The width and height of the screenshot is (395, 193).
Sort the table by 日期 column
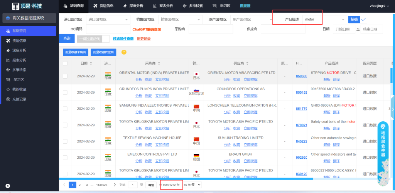[84, 63]
